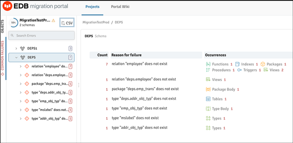Click the Type Body icon
293x143 pixels.
pos(208,109)
